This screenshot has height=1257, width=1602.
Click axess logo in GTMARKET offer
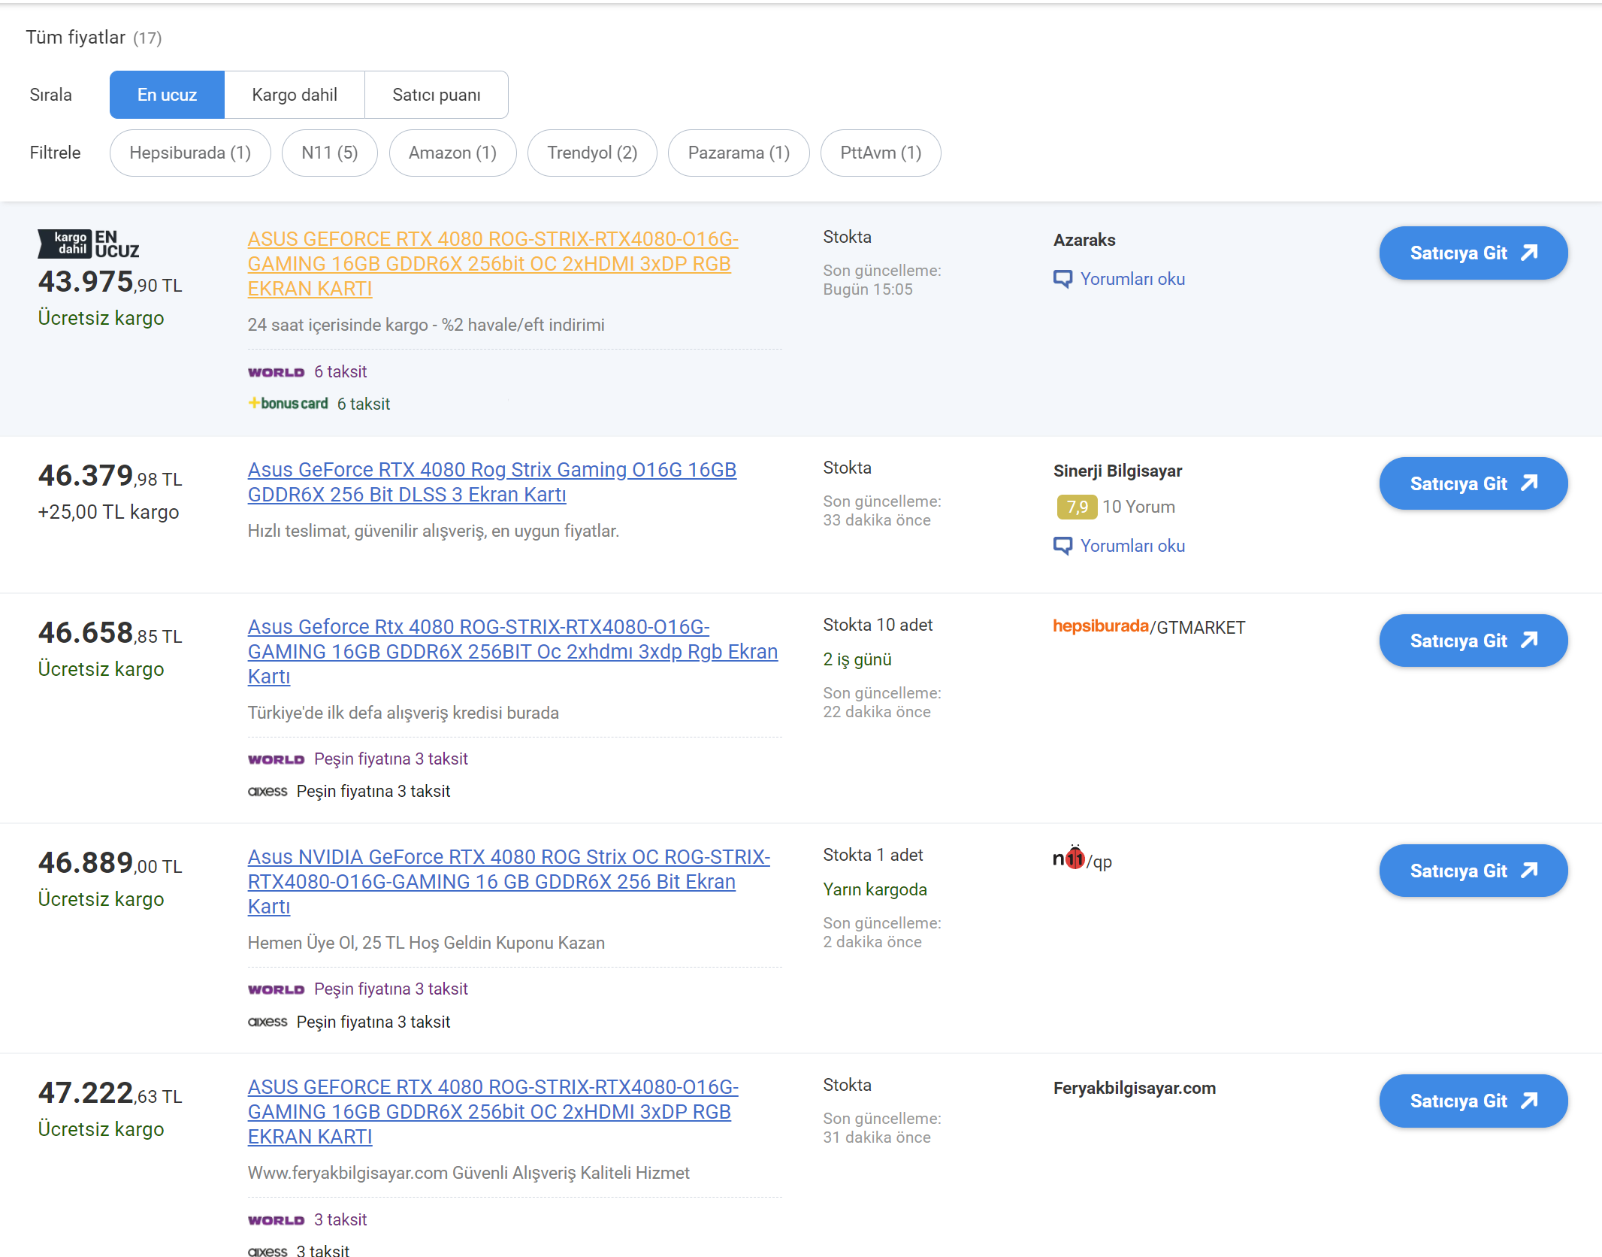point(268,792)
